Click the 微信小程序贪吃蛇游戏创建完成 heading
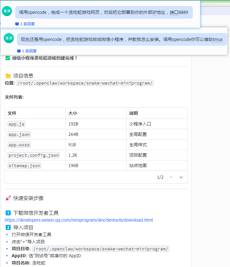This screenshot has width=230, height=267. click(45, 58)
